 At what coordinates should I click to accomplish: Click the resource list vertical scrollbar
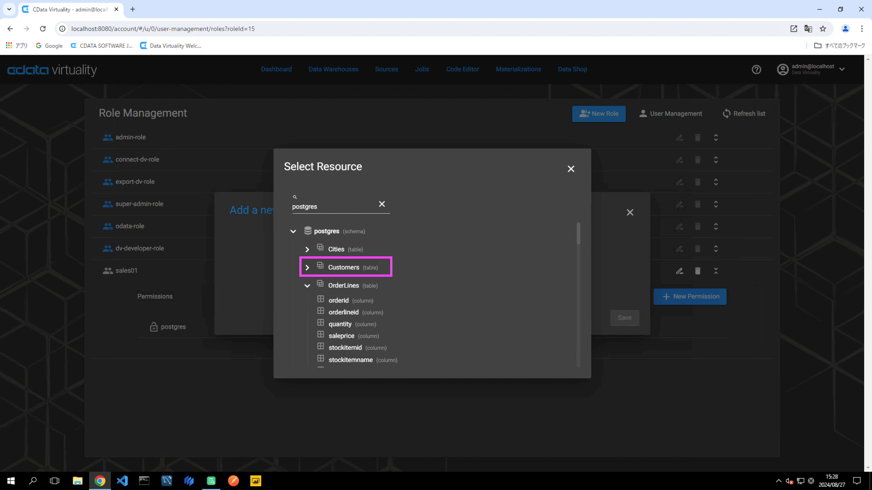tap(578, 234)
